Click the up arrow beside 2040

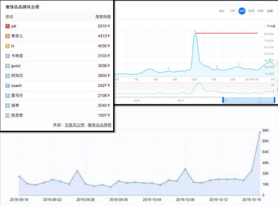point(109,105)
